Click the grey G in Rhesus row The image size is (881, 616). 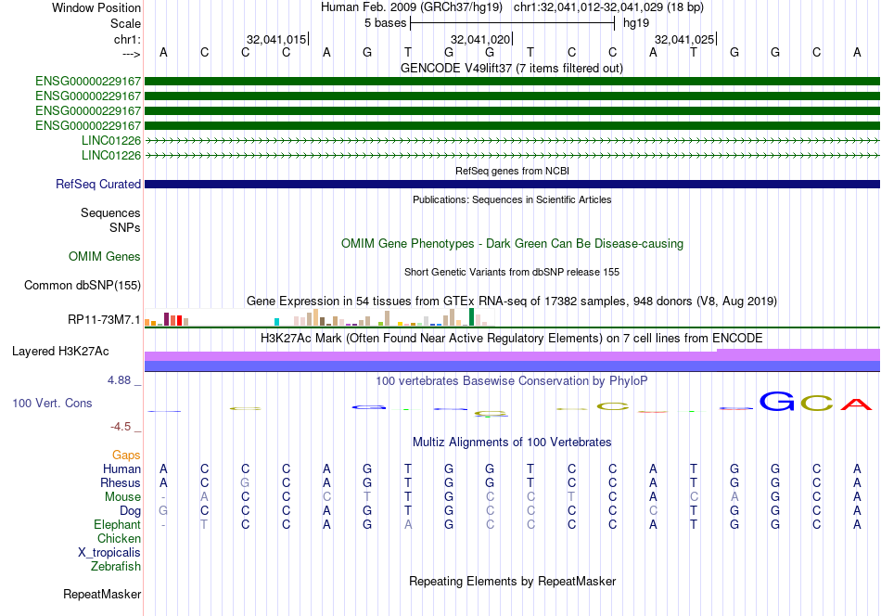(245, 482)
